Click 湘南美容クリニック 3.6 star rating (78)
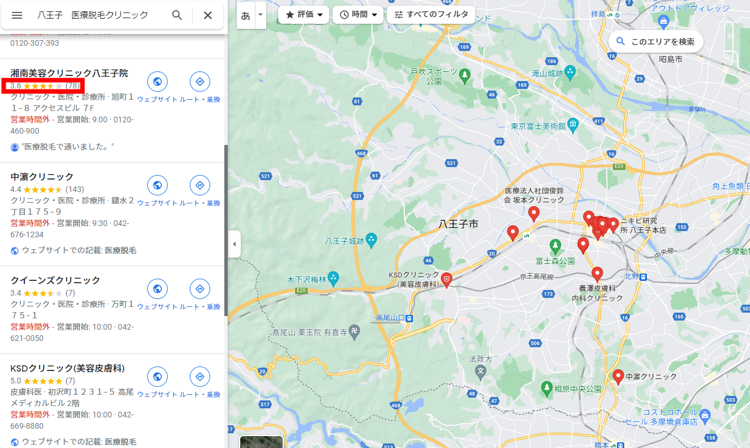 [x=45, y=86]
